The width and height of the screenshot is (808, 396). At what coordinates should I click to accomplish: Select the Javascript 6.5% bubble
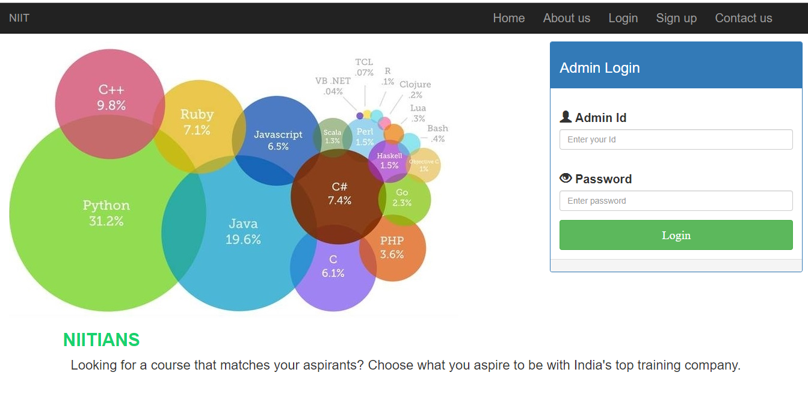276,141
